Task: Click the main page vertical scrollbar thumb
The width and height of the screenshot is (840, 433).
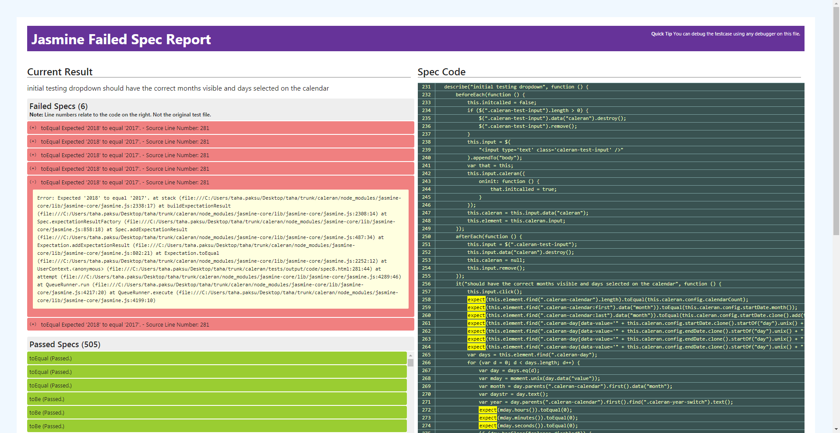Action: tap(836, 120)
